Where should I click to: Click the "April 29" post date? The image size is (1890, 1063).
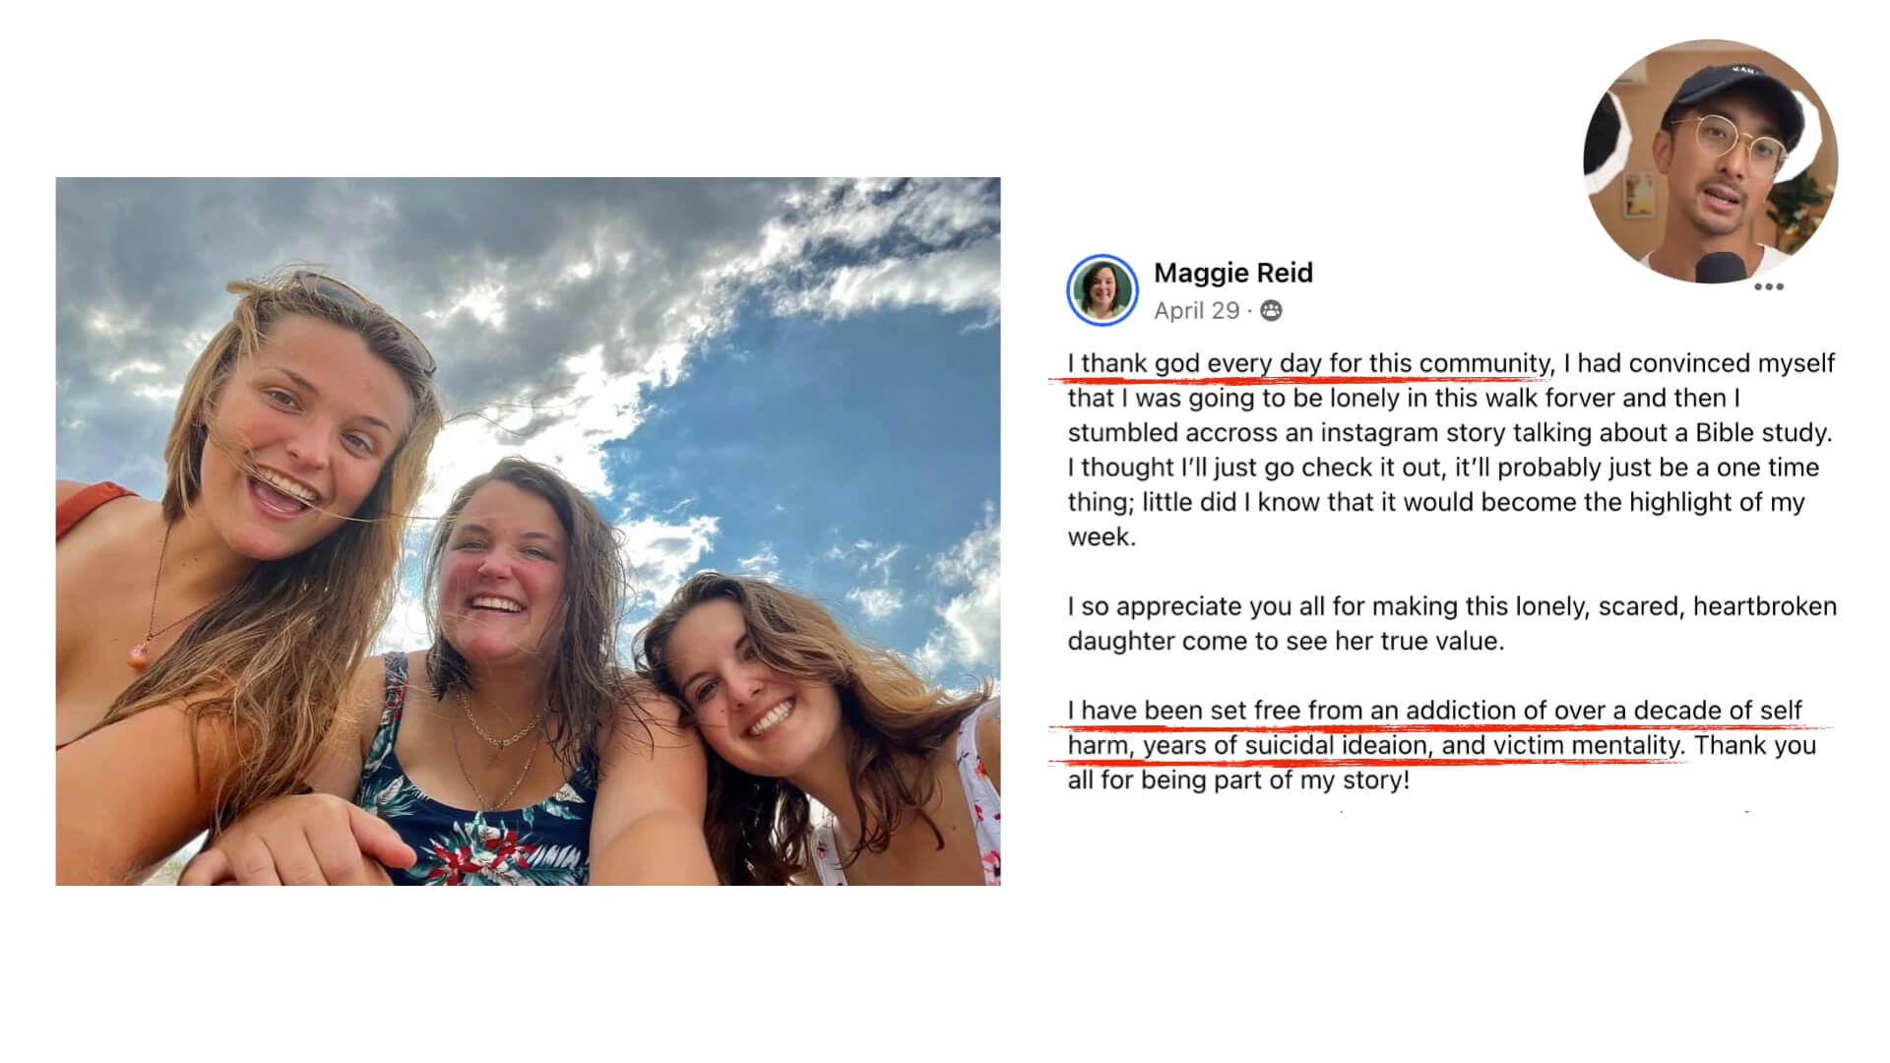pyautogui.click(x=1196, y=311)
